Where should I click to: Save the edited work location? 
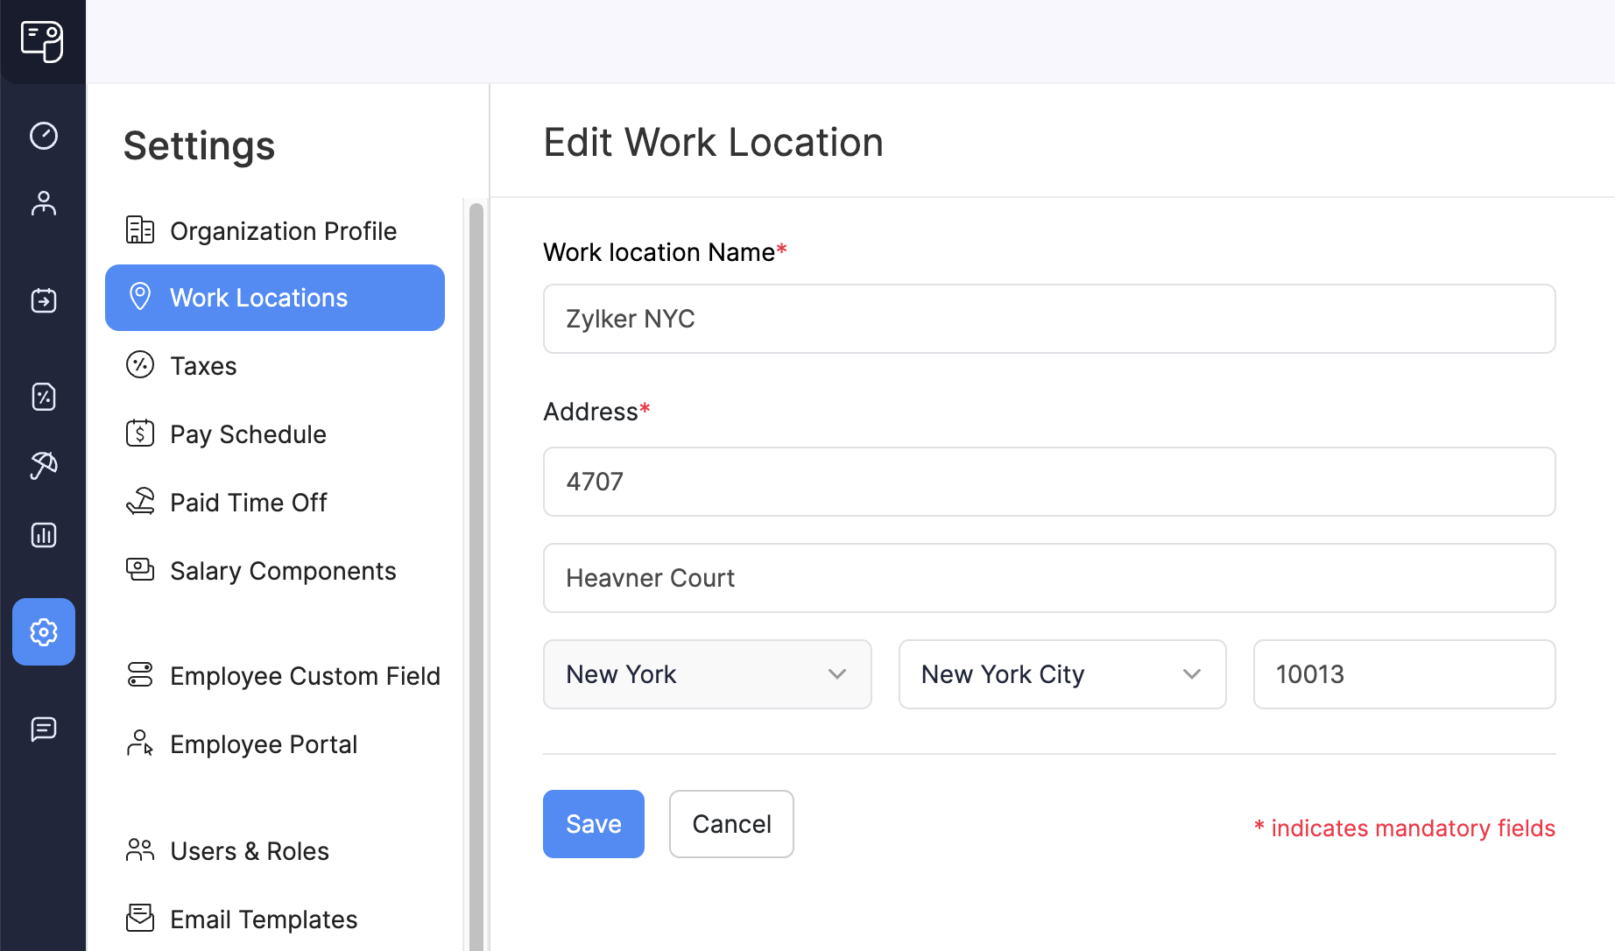[x=593, y=823]
